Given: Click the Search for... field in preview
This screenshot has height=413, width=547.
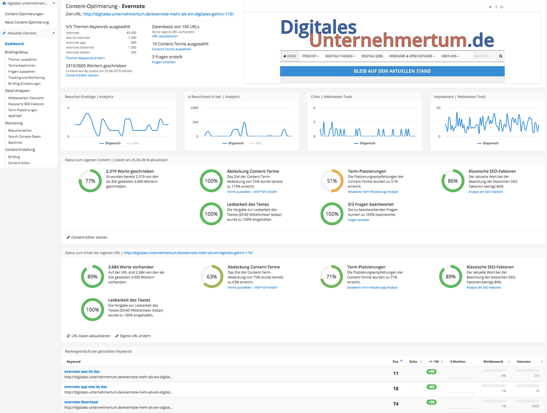Looking at the screenshot, I should pos(485,56).
